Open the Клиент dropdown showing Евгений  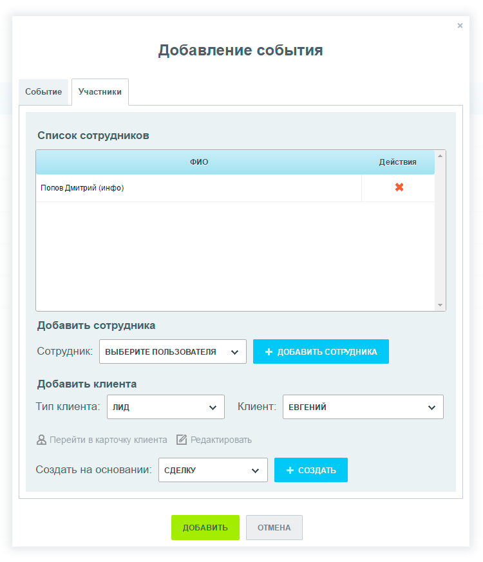pyautogui.click(x=363, y=407)
